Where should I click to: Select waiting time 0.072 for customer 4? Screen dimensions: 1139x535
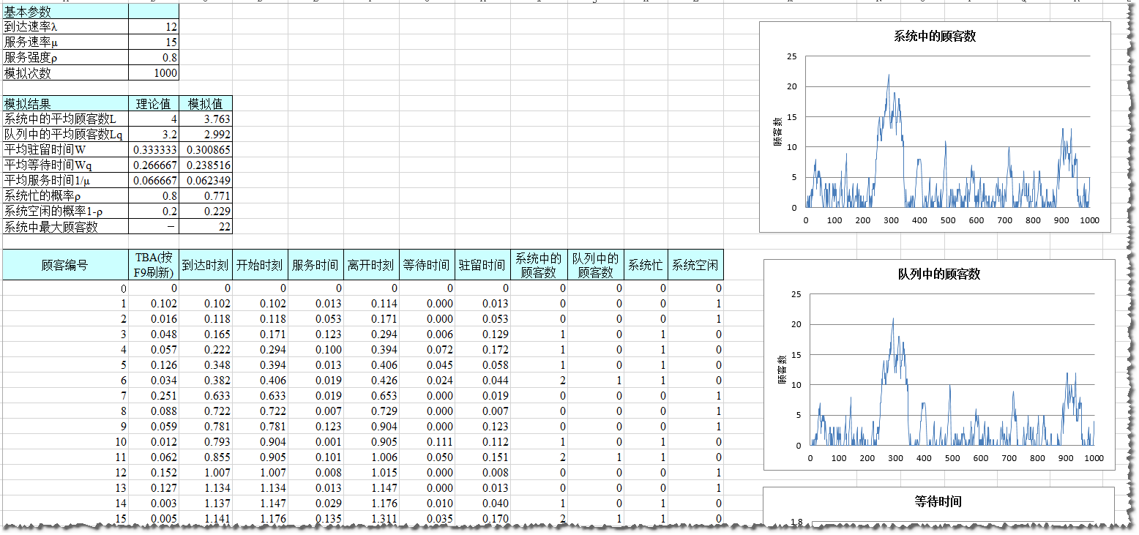tap(427, 350)
